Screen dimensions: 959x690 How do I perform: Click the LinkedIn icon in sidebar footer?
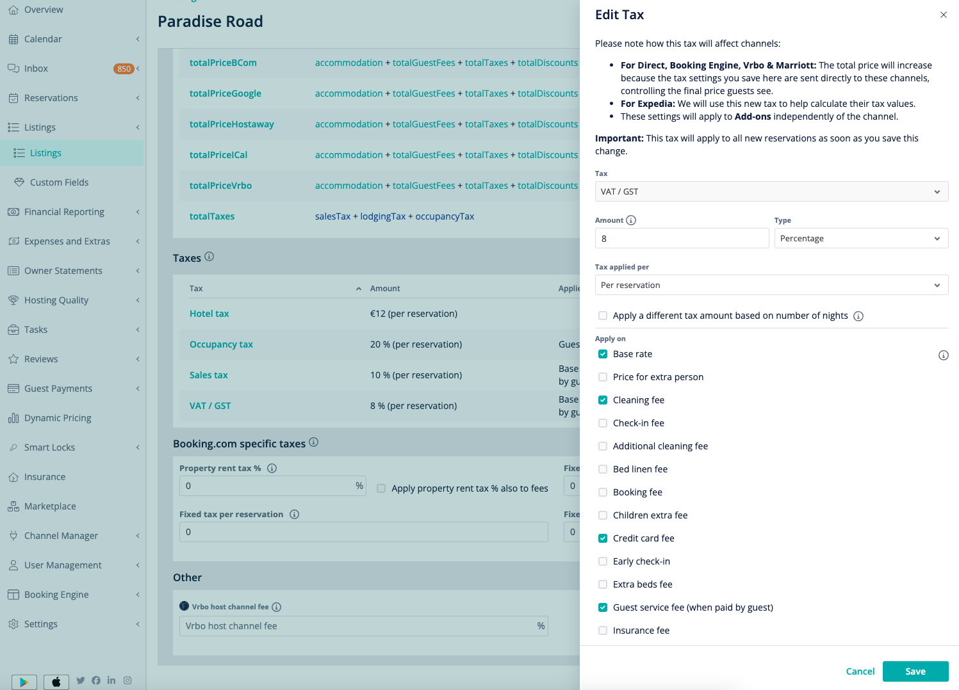point(111,680)
